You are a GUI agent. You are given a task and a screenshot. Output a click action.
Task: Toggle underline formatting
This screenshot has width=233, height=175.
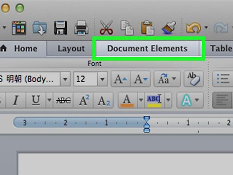tap(36, 100)
